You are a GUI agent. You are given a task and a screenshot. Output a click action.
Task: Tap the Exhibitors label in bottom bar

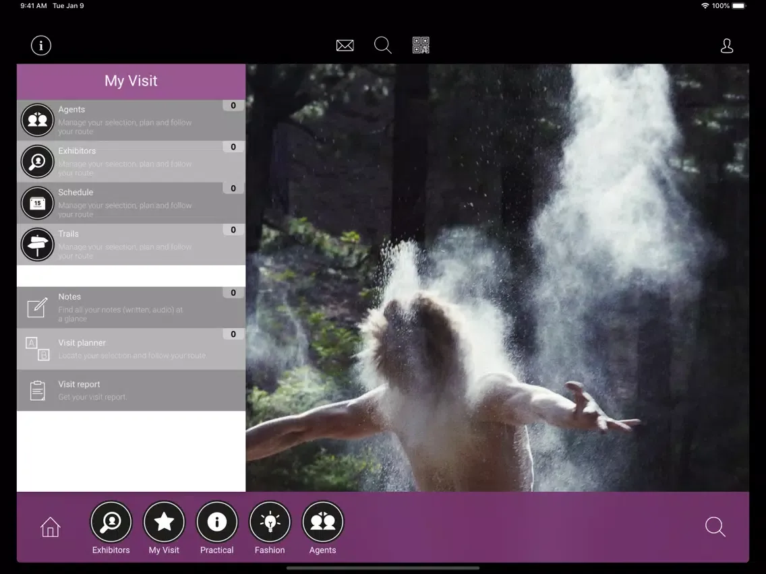(x=111, y=550)
